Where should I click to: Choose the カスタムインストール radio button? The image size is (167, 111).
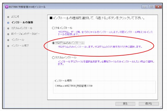(53, 58)
